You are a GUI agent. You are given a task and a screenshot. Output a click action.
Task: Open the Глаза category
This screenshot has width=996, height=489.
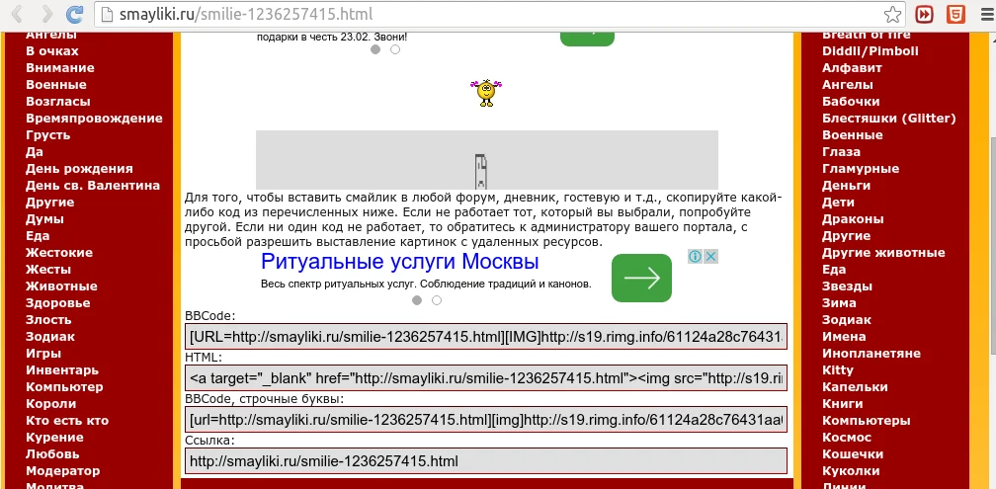(841, 152)
